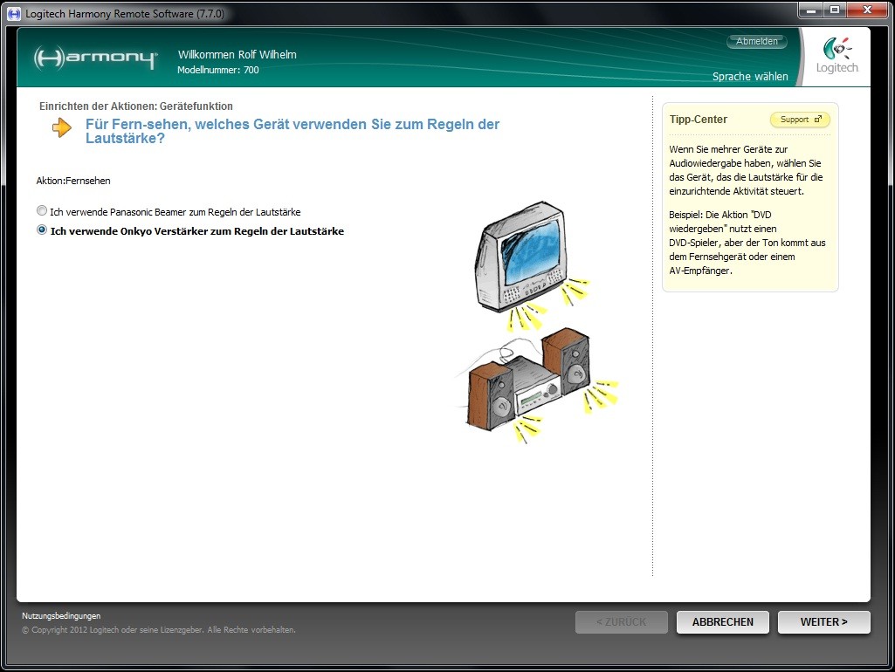895x672 pixels.
Task: Click the orange arrow icon beside the question
Action: (62, 127)
